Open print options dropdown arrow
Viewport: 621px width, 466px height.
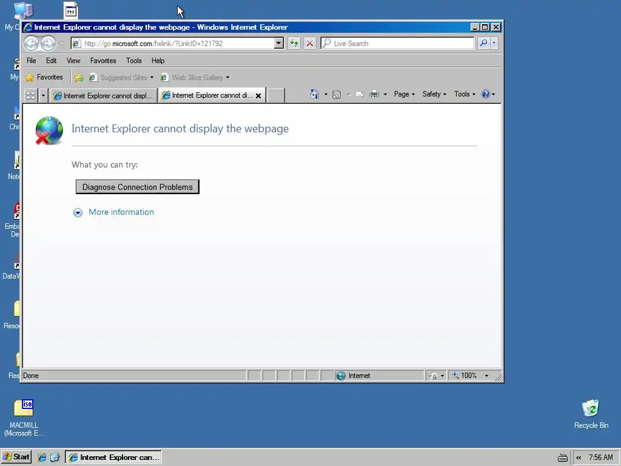click(385, 94)
